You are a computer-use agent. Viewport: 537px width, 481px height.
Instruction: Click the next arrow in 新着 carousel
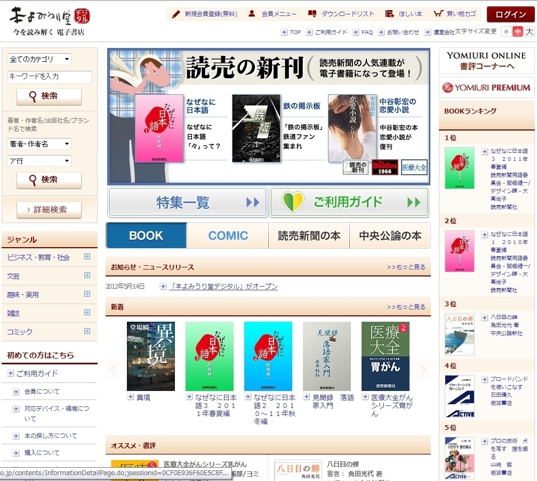pos(423,370)
